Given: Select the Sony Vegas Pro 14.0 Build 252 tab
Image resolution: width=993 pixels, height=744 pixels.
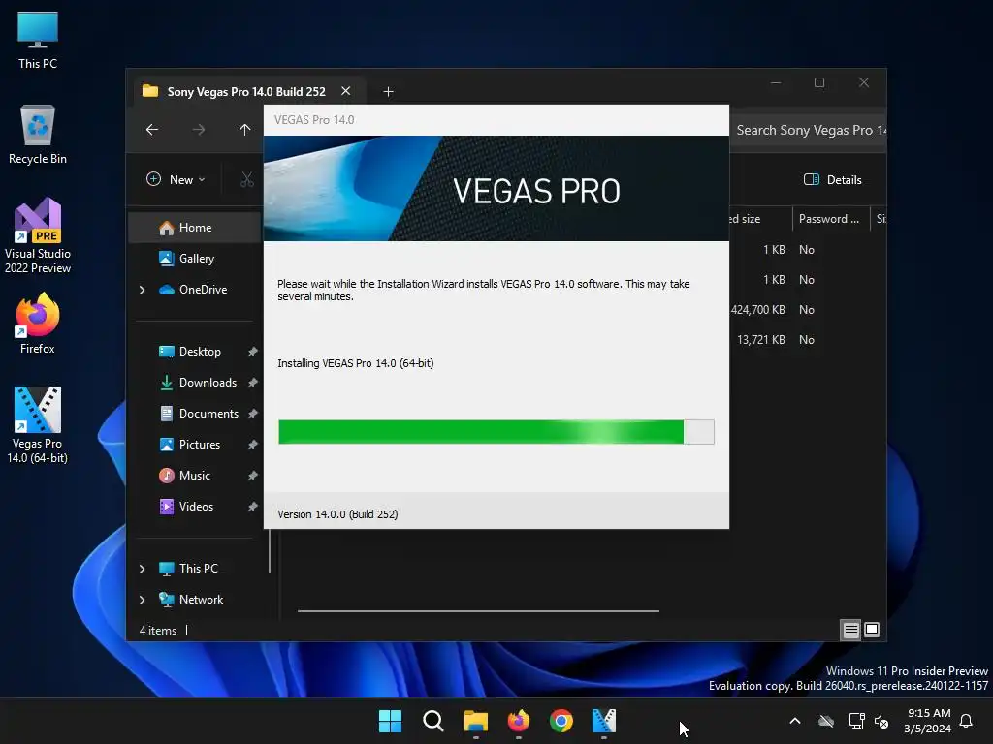Looking at the screenshot, I should click(245, 92).
